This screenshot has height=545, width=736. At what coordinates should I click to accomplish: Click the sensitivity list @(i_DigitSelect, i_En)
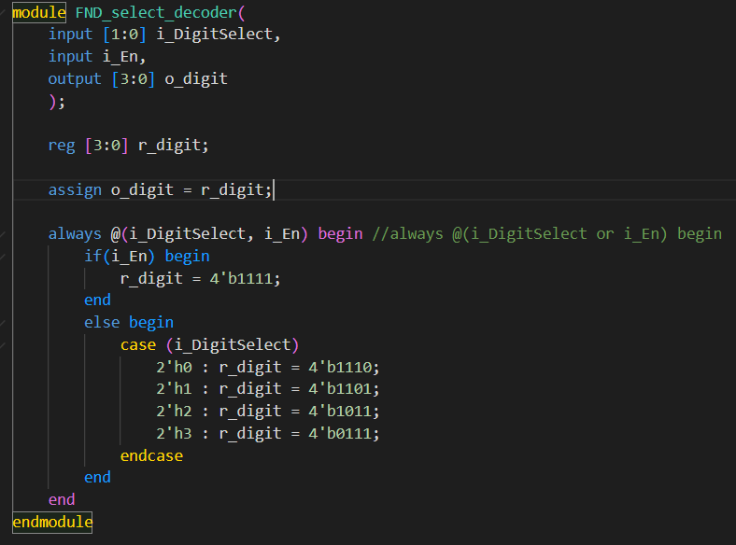point(209,234)
